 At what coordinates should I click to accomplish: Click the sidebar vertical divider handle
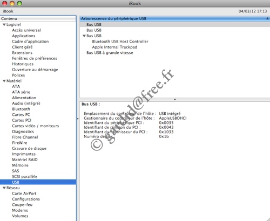pos(78,119)
